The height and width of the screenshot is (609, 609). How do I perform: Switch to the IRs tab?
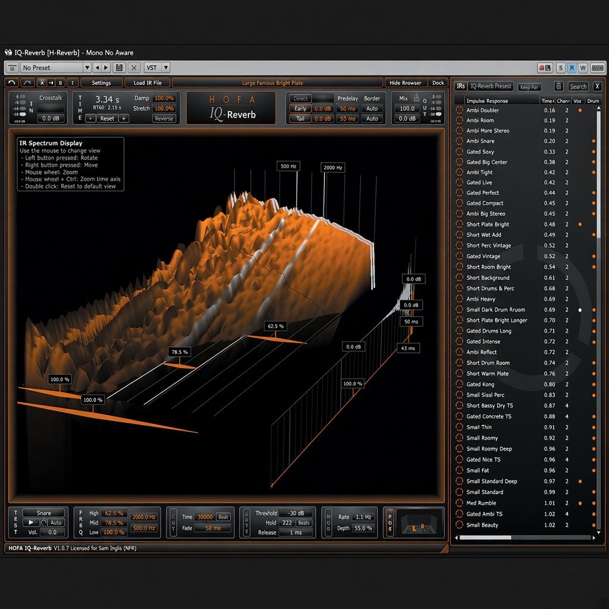tap(461, 86)
